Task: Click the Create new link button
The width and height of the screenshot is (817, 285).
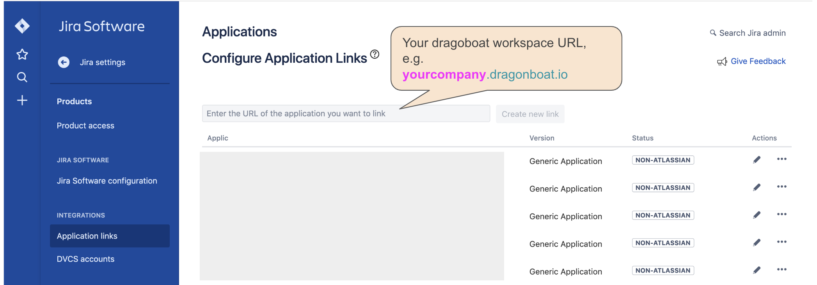Action: 530,114
